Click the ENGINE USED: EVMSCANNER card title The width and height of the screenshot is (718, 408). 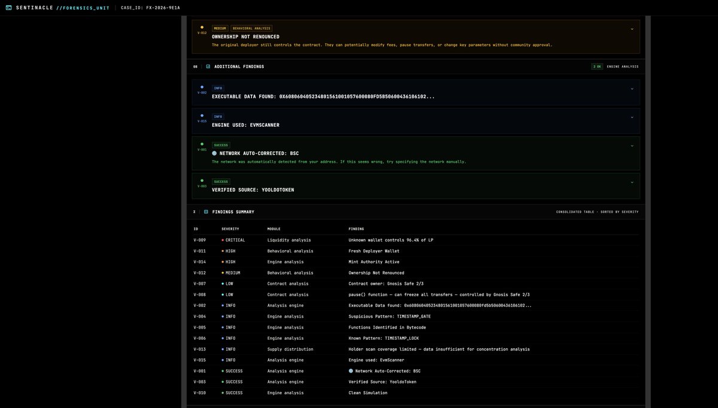click(245, 125)
